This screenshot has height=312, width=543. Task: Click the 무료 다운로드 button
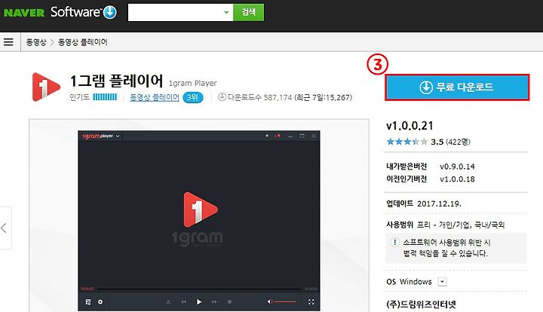(x=457, y=87)
